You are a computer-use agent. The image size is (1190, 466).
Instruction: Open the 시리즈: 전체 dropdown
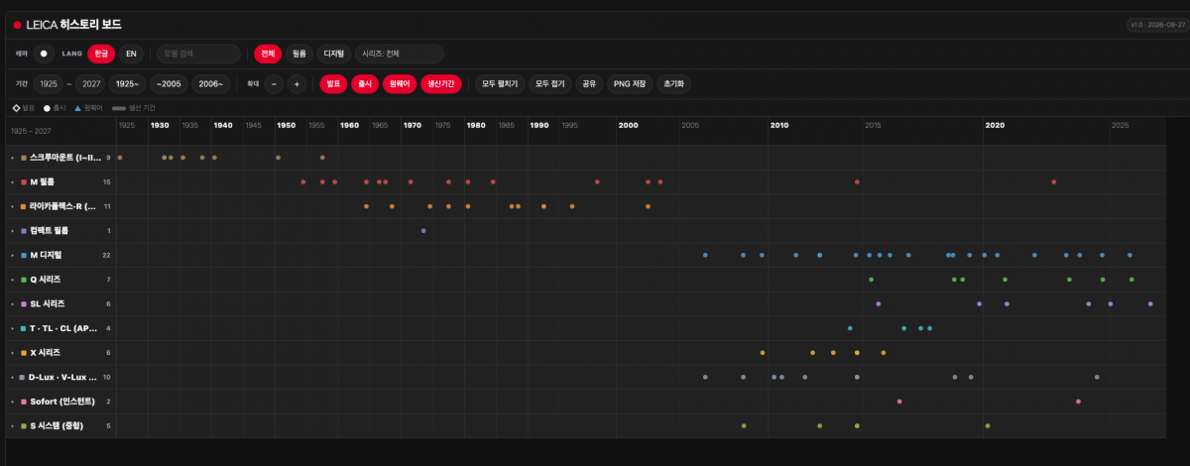coord(399,54)
